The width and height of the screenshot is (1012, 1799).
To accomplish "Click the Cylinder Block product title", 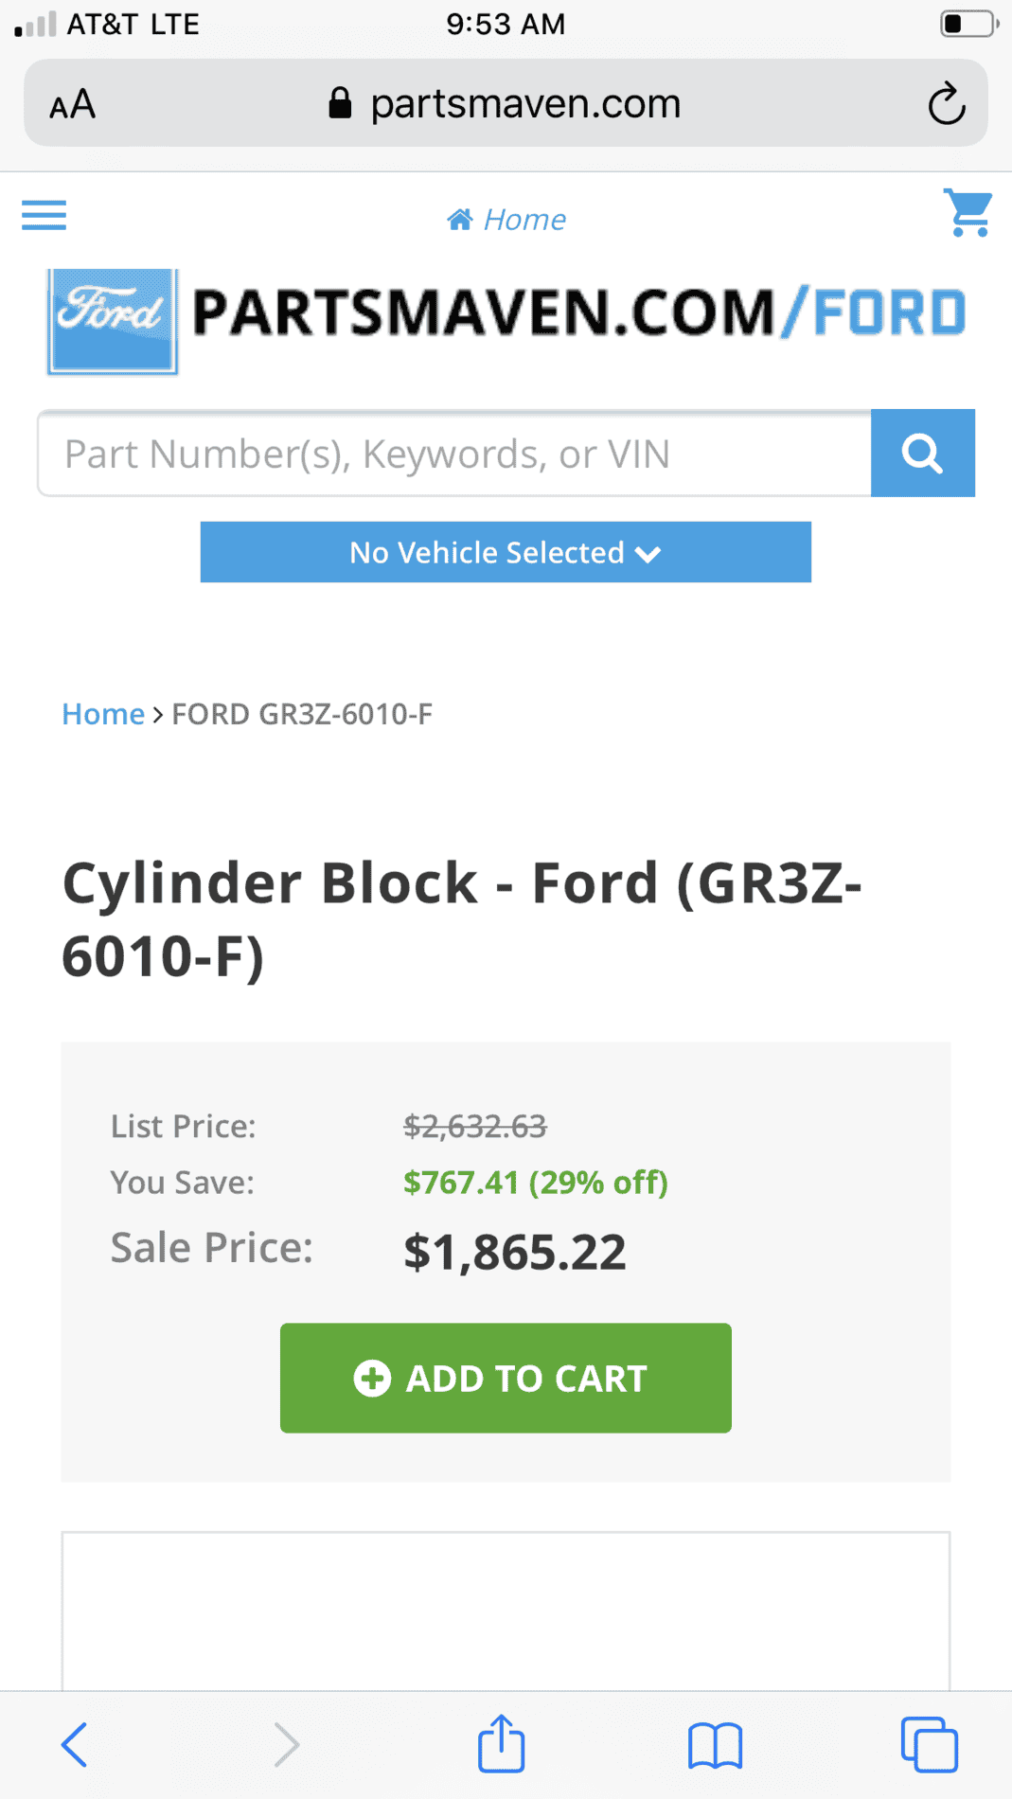I will click(462, 919).
